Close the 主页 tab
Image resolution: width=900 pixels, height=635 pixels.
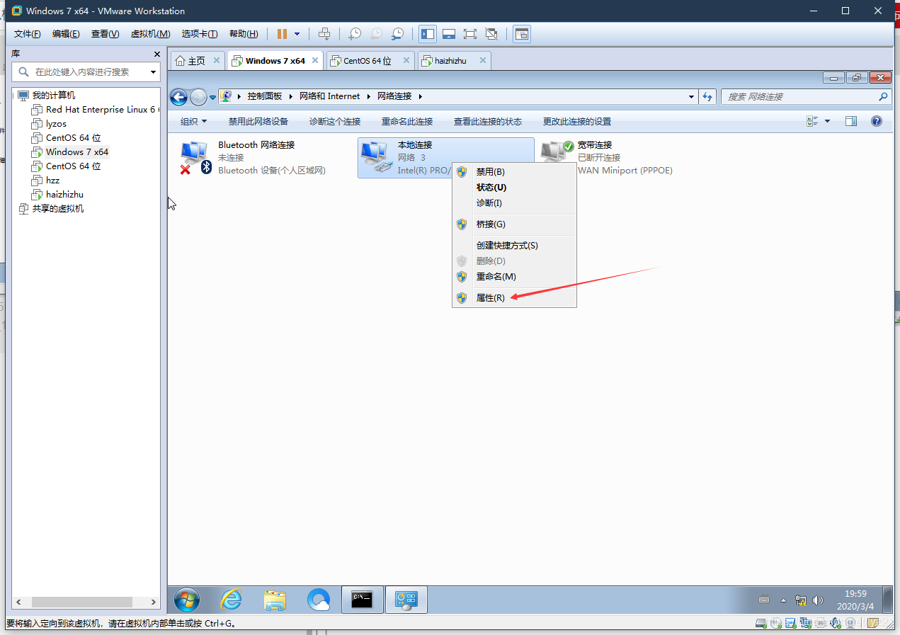point(216,60)
